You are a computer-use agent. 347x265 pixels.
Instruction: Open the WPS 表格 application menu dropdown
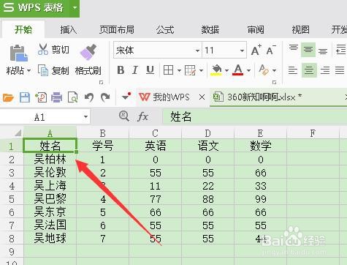75,8
